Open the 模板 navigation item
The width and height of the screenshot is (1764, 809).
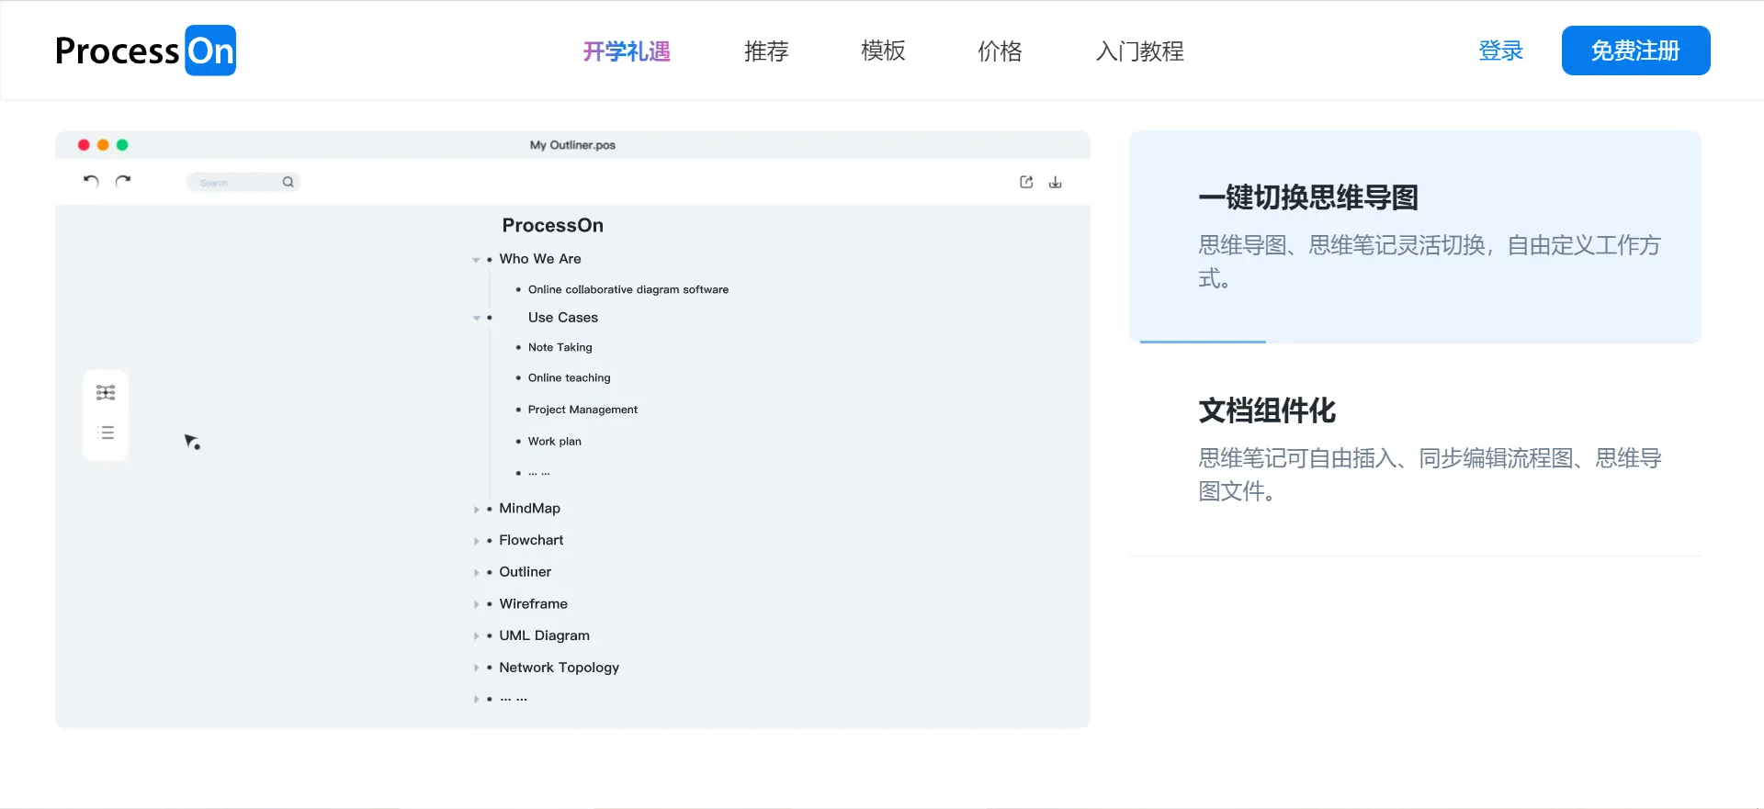(x=883, y=51)
